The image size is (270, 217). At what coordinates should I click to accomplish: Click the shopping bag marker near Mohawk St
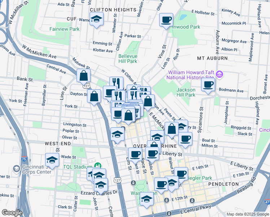[x=83, y=76]
